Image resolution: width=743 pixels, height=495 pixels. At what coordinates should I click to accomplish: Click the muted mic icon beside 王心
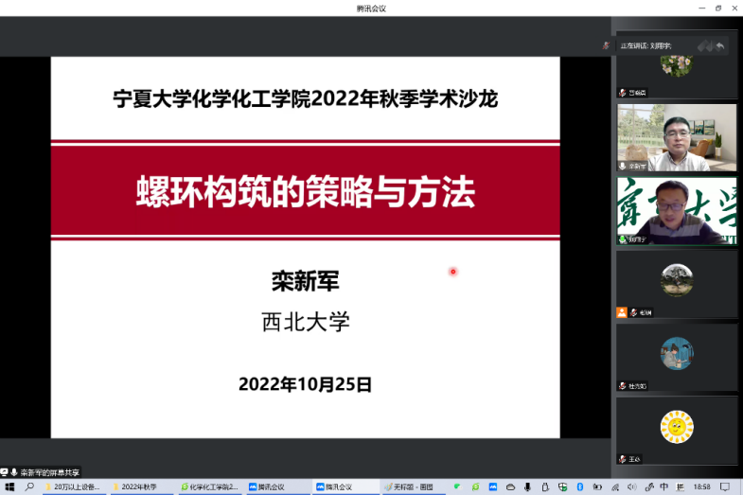(623, 459)
